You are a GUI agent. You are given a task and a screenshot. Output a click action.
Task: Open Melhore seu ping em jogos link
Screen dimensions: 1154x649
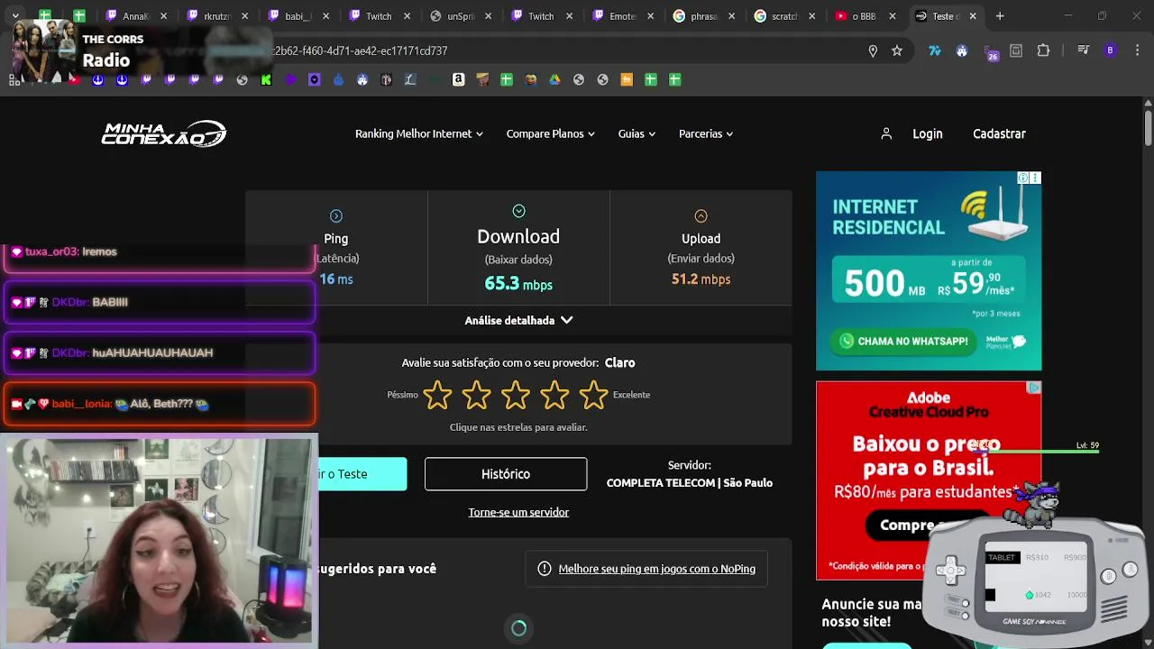tap(656, 569)
